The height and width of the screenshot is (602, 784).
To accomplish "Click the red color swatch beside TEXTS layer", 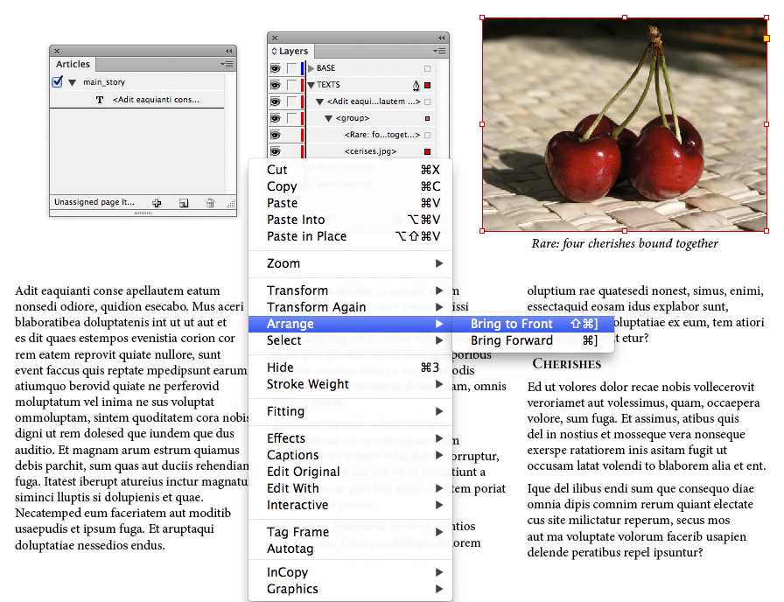I will (x=428, y=85).
